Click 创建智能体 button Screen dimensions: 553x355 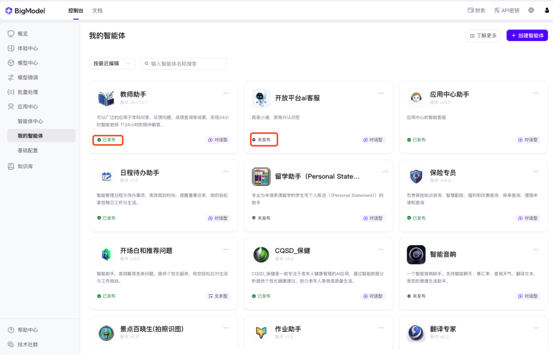(527, 35)
